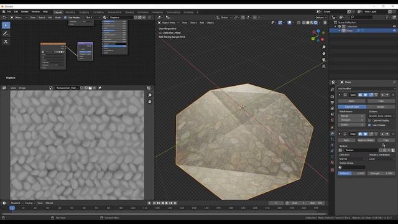Screen dimensions: 398x224
Task: Open the Texture Coordinates Local dropdown
Action: pos(381,159)
